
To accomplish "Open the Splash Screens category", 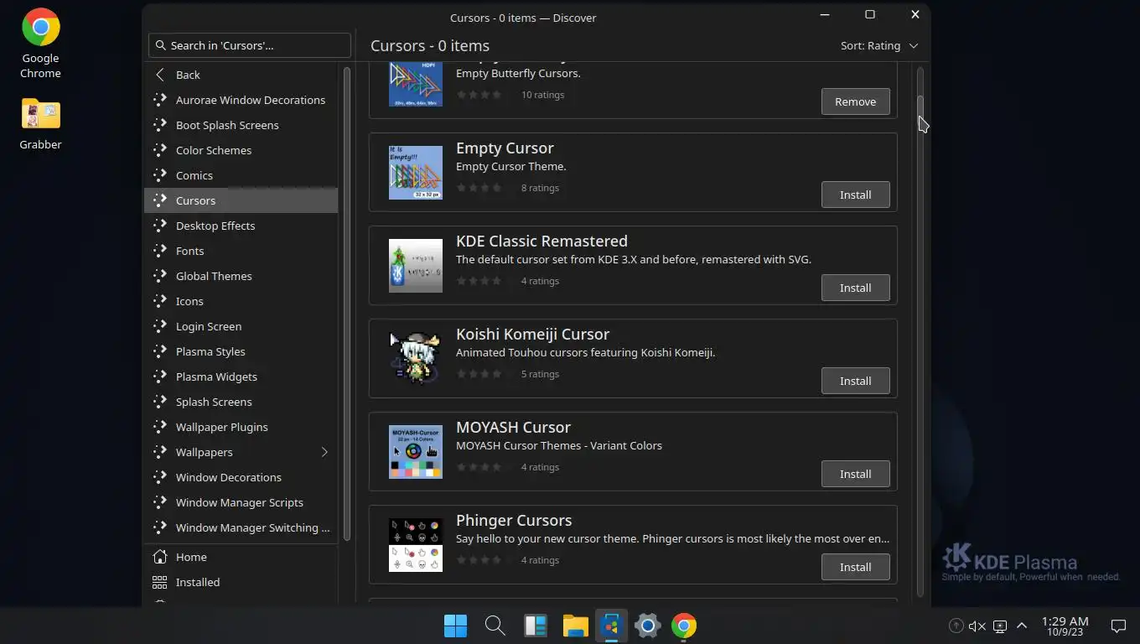I will [241, 402].
